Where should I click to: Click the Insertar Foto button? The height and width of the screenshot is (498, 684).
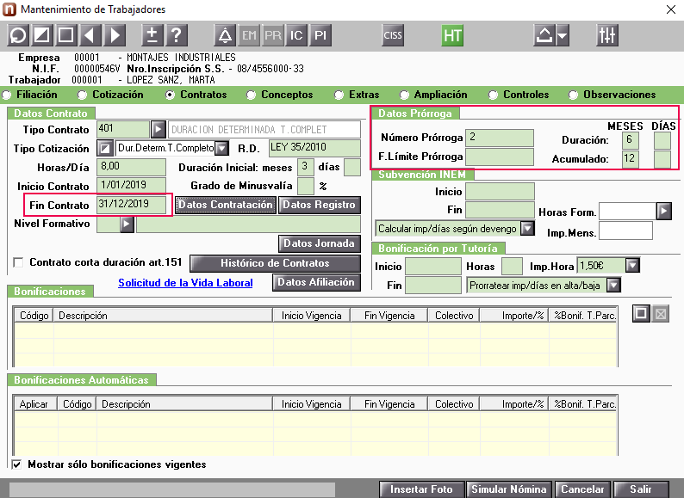pyautogui.click(x=421, y=489)
